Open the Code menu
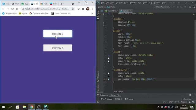Image resolution: width=196 pixels, height=110 pixels. 126,3
